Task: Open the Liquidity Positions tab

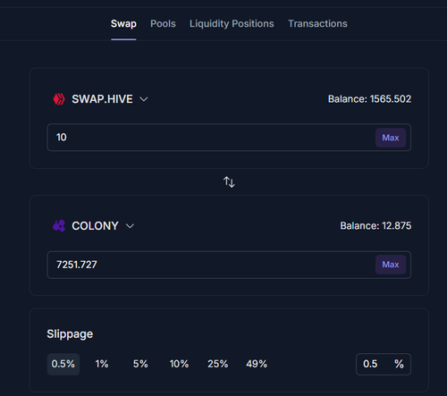Action: pyautogui.click(x=232, y=23)
